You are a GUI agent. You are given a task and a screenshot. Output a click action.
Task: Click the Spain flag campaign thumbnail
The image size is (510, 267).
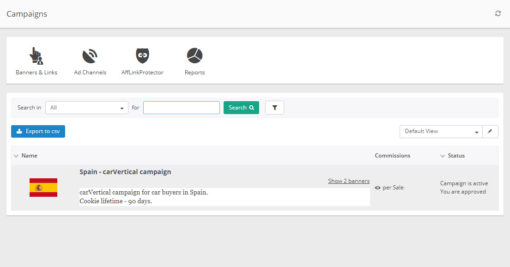43,188
